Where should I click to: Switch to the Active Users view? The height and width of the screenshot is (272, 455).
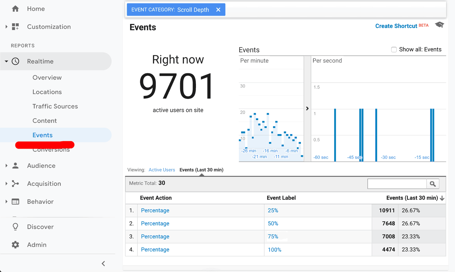tap(162, 170)
